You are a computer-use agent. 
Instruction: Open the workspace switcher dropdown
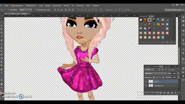pyautogui.click(x=174, y=10)
